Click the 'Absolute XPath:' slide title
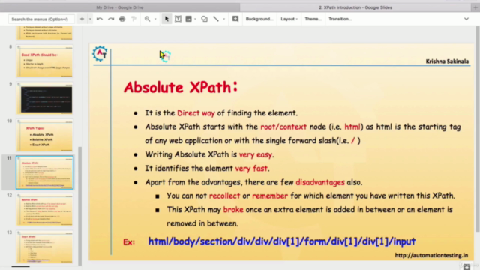 click(181, 87)
